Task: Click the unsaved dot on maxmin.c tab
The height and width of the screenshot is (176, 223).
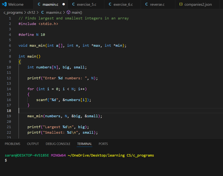Action: [64, 4]
